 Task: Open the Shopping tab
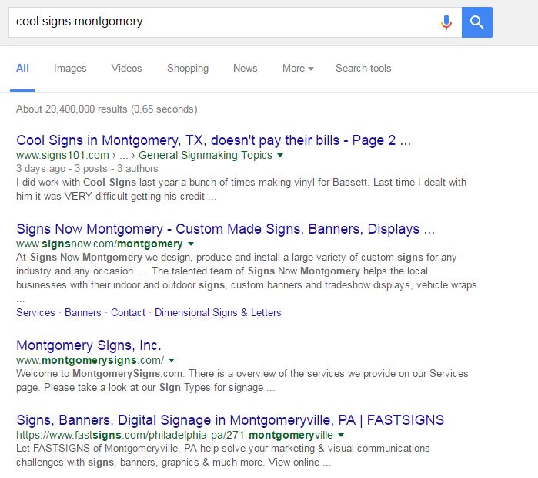click(x=188, y=69)
